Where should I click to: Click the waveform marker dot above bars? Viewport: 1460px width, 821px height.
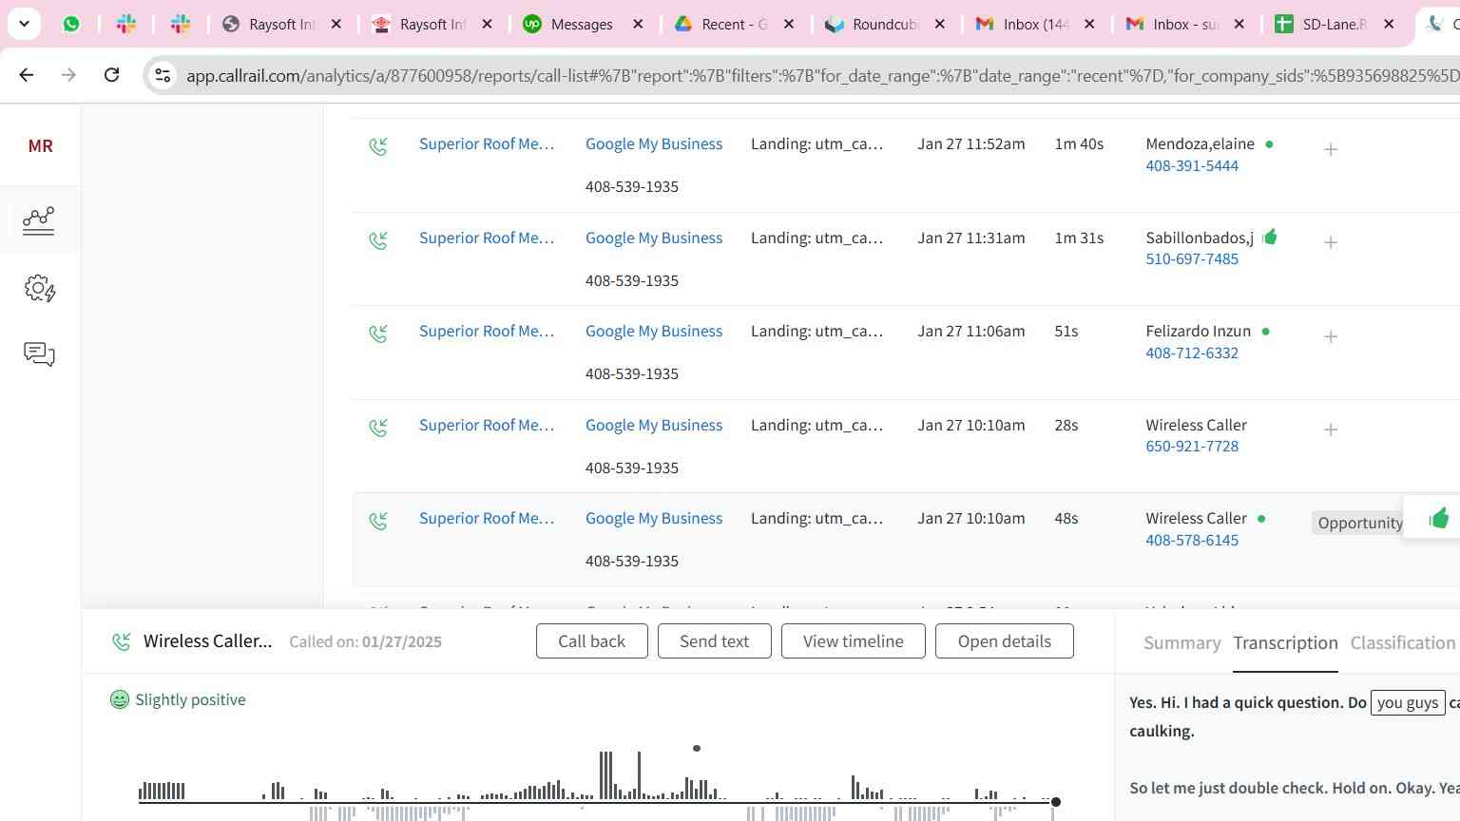coord(697,748)
